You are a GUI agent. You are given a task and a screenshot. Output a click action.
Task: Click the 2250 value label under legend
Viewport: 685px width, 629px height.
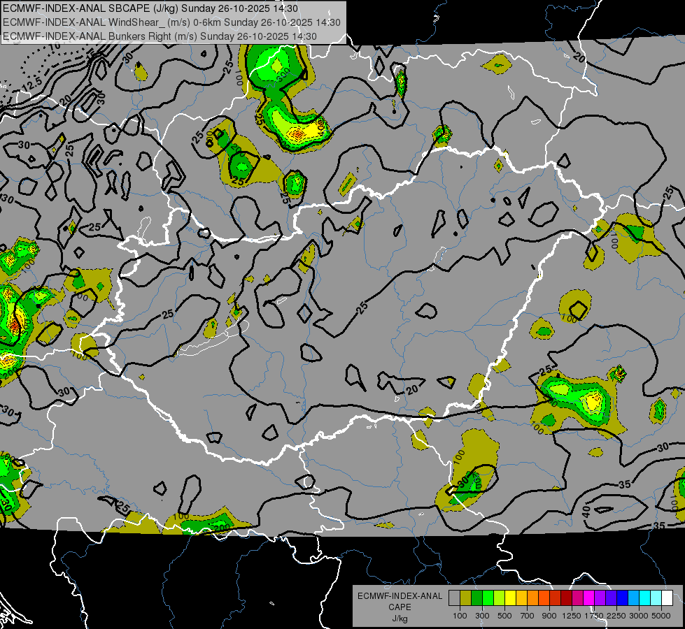coord(616,616)
